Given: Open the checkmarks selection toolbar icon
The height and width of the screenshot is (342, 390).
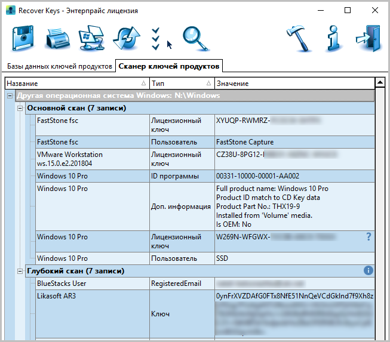Looking at the screenshot, I should 155,39.
